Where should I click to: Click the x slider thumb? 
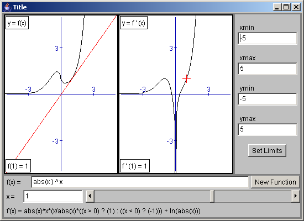[212, 196]
